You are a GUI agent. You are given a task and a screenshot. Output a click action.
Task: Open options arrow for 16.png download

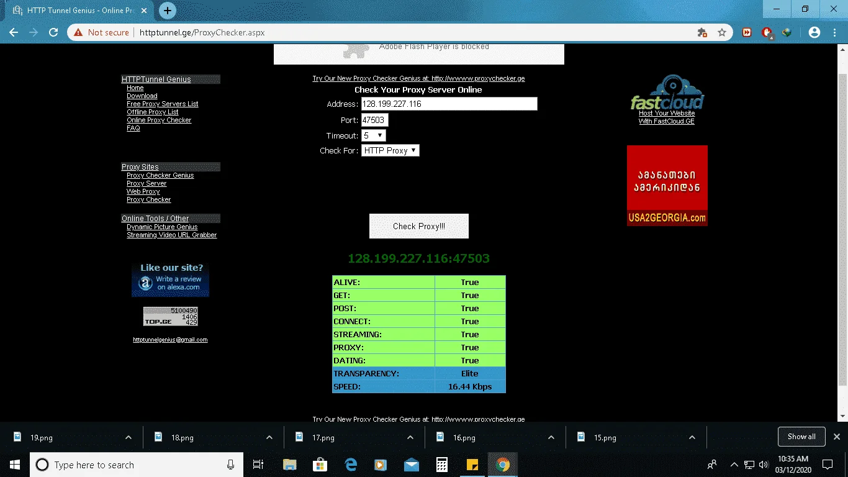point(551,437)
